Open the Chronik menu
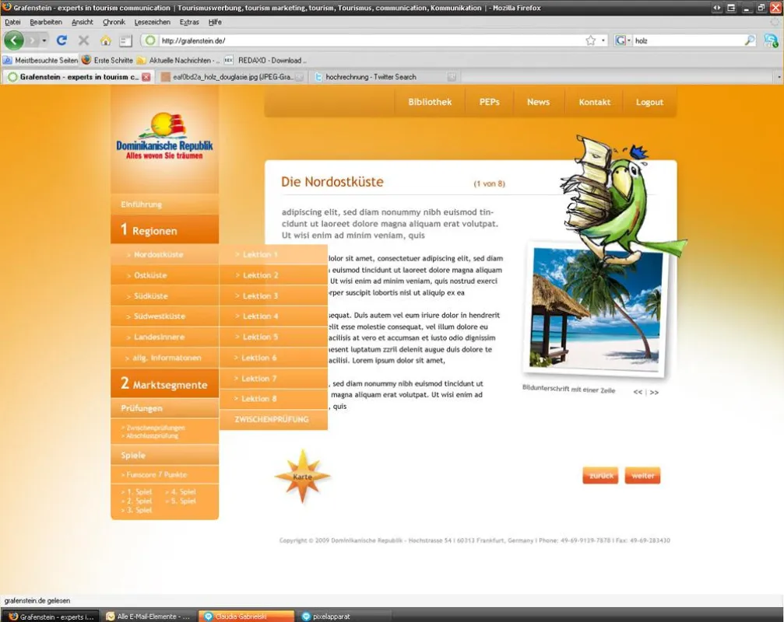This screenshot has height=622, width=784. (114, 22)
